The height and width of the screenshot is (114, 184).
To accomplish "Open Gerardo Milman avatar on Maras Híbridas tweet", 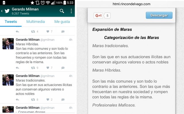I will point(8,44).
